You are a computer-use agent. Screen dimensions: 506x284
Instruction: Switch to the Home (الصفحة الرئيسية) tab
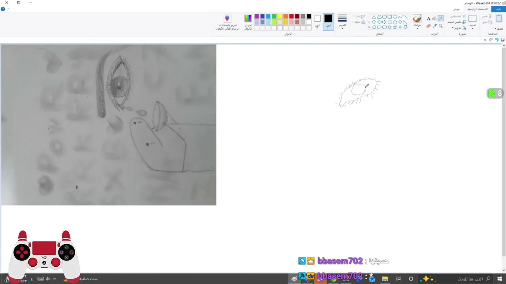click(477, 9)
